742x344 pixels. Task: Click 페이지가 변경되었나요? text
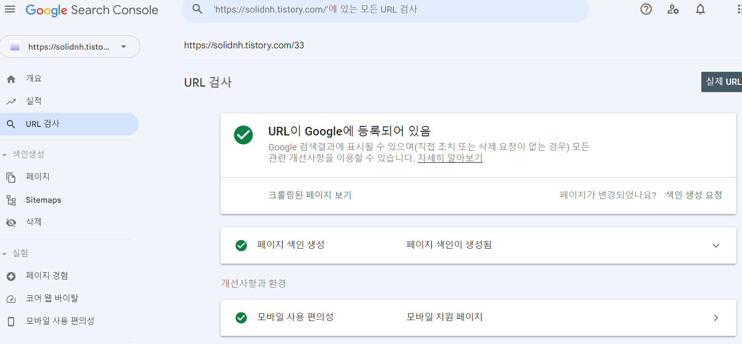click(x=608, y=195)
